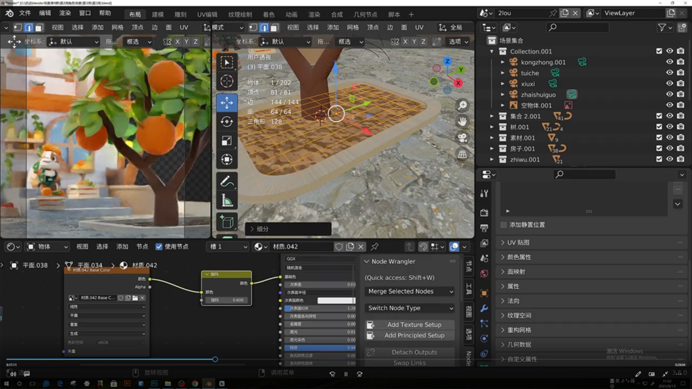Switch to the UV编辑 workspace tab
692x389 pixels.
tap(207, 14)
